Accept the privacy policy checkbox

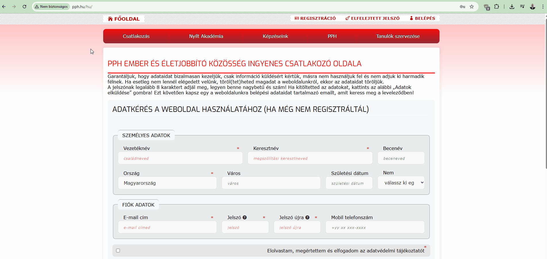[118, 250]
